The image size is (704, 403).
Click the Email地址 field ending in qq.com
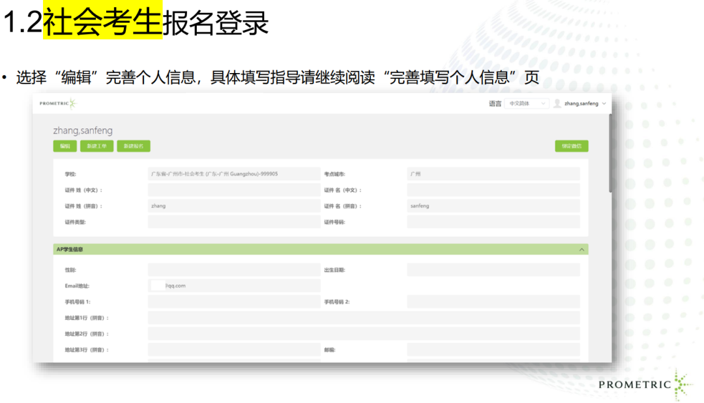tap(234, 286)
